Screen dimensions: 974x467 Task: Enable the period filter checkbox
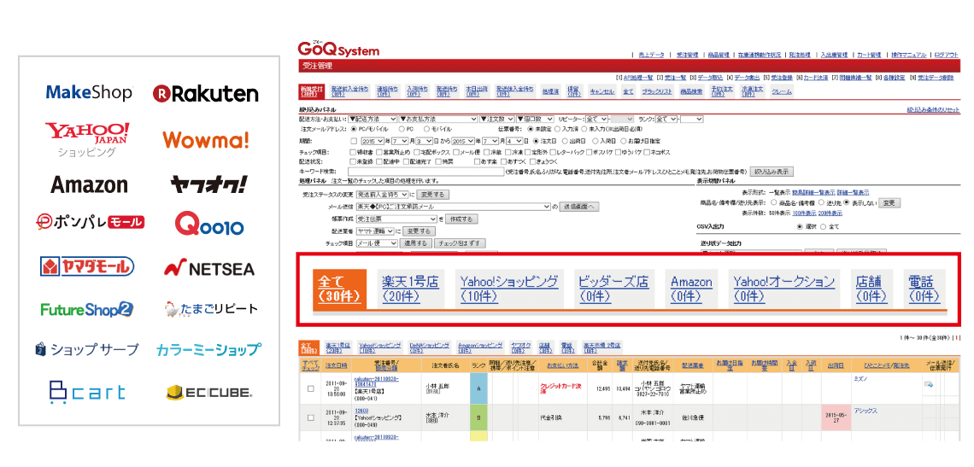click(354, 141)
